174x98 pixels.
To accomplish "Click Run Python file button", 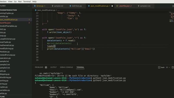I will tap(173, 6).
